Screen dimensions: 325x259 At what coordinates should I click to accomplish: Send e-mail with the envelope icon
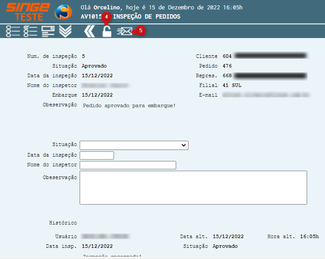[x=125, y=31]
